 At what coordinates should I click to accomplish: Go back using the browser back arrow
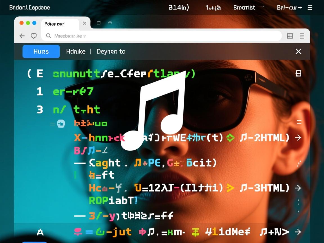[x=22, y=36]
